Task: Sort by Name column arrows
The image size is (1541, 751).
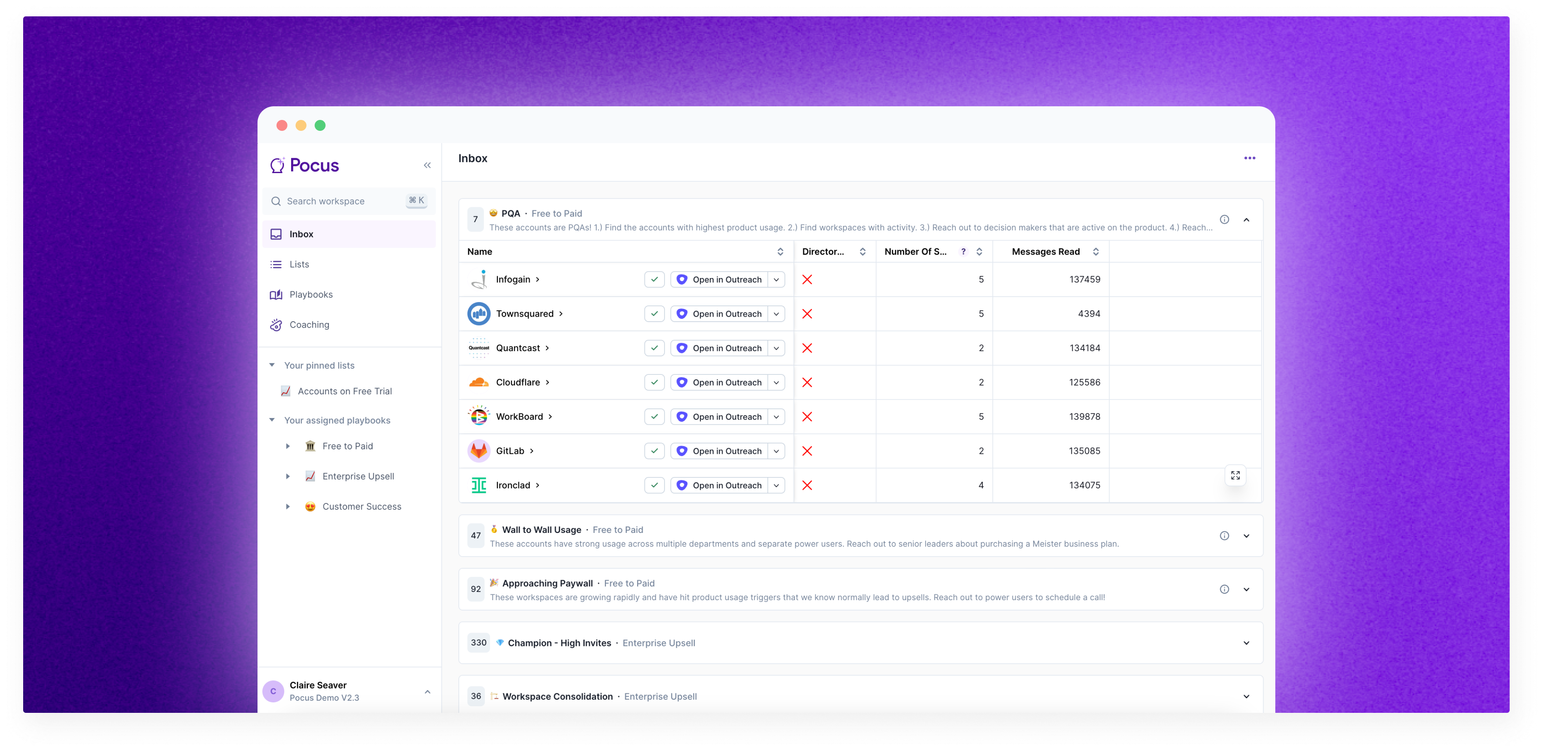Action: tap(779, 252)
